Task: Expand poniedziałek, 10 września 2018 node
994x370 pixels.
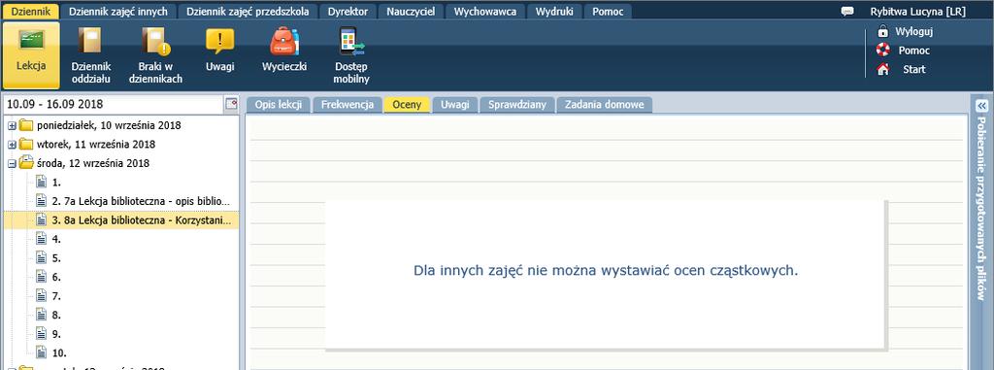Action: pos(12,125)
